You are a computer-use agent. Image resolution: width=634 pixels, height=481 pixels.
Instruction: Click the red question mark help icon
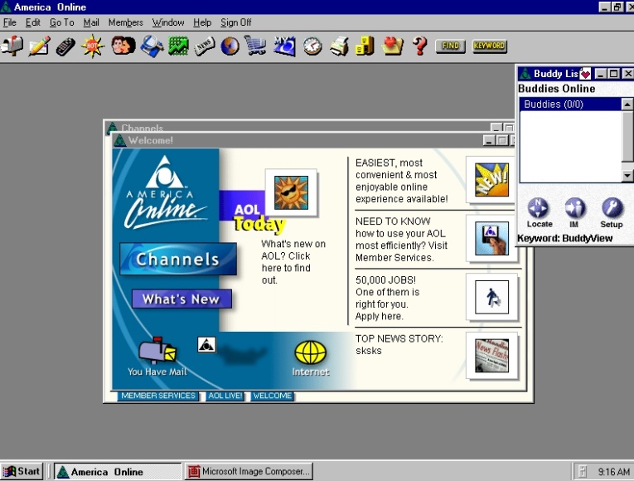tap(420, 46)
